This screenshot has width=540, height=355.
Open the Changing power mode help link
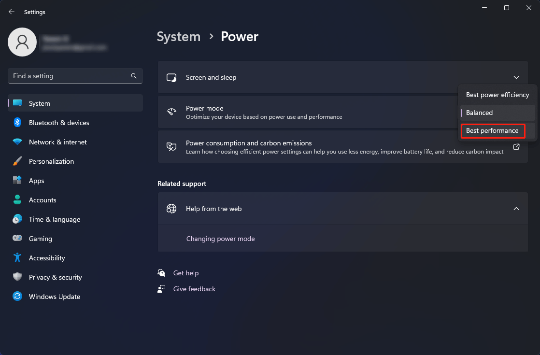click(x=220, y=239)
